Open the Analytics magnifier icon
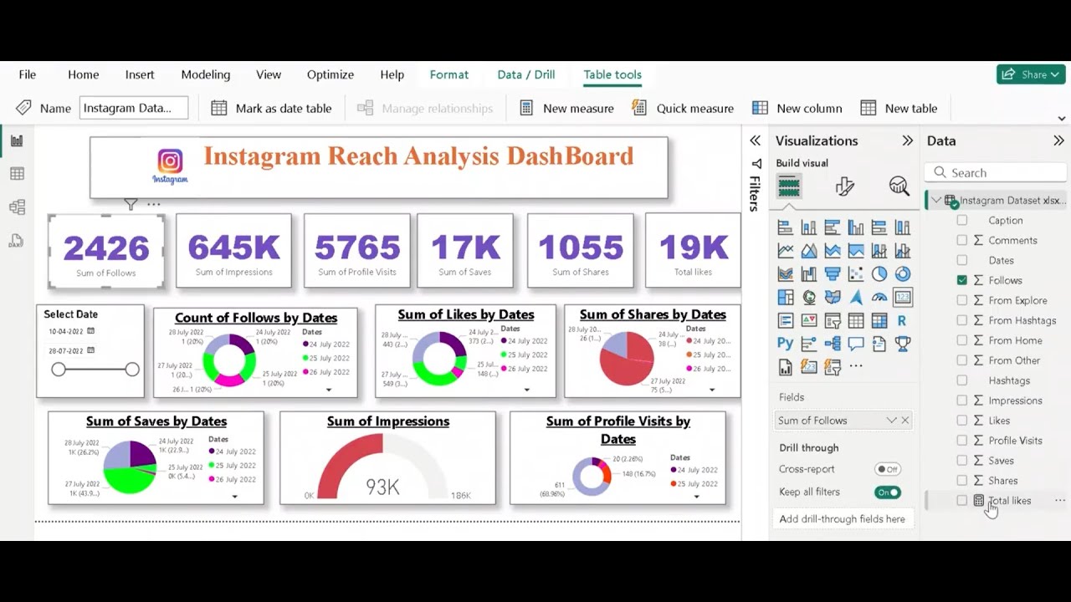The width and height of the screenshot is (1071, 602). [x=899, y=186]
